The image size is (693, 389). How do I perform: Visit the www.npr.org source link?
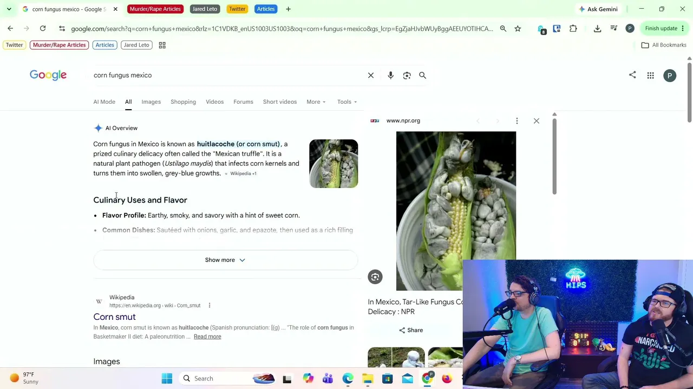tap(403, 120)
